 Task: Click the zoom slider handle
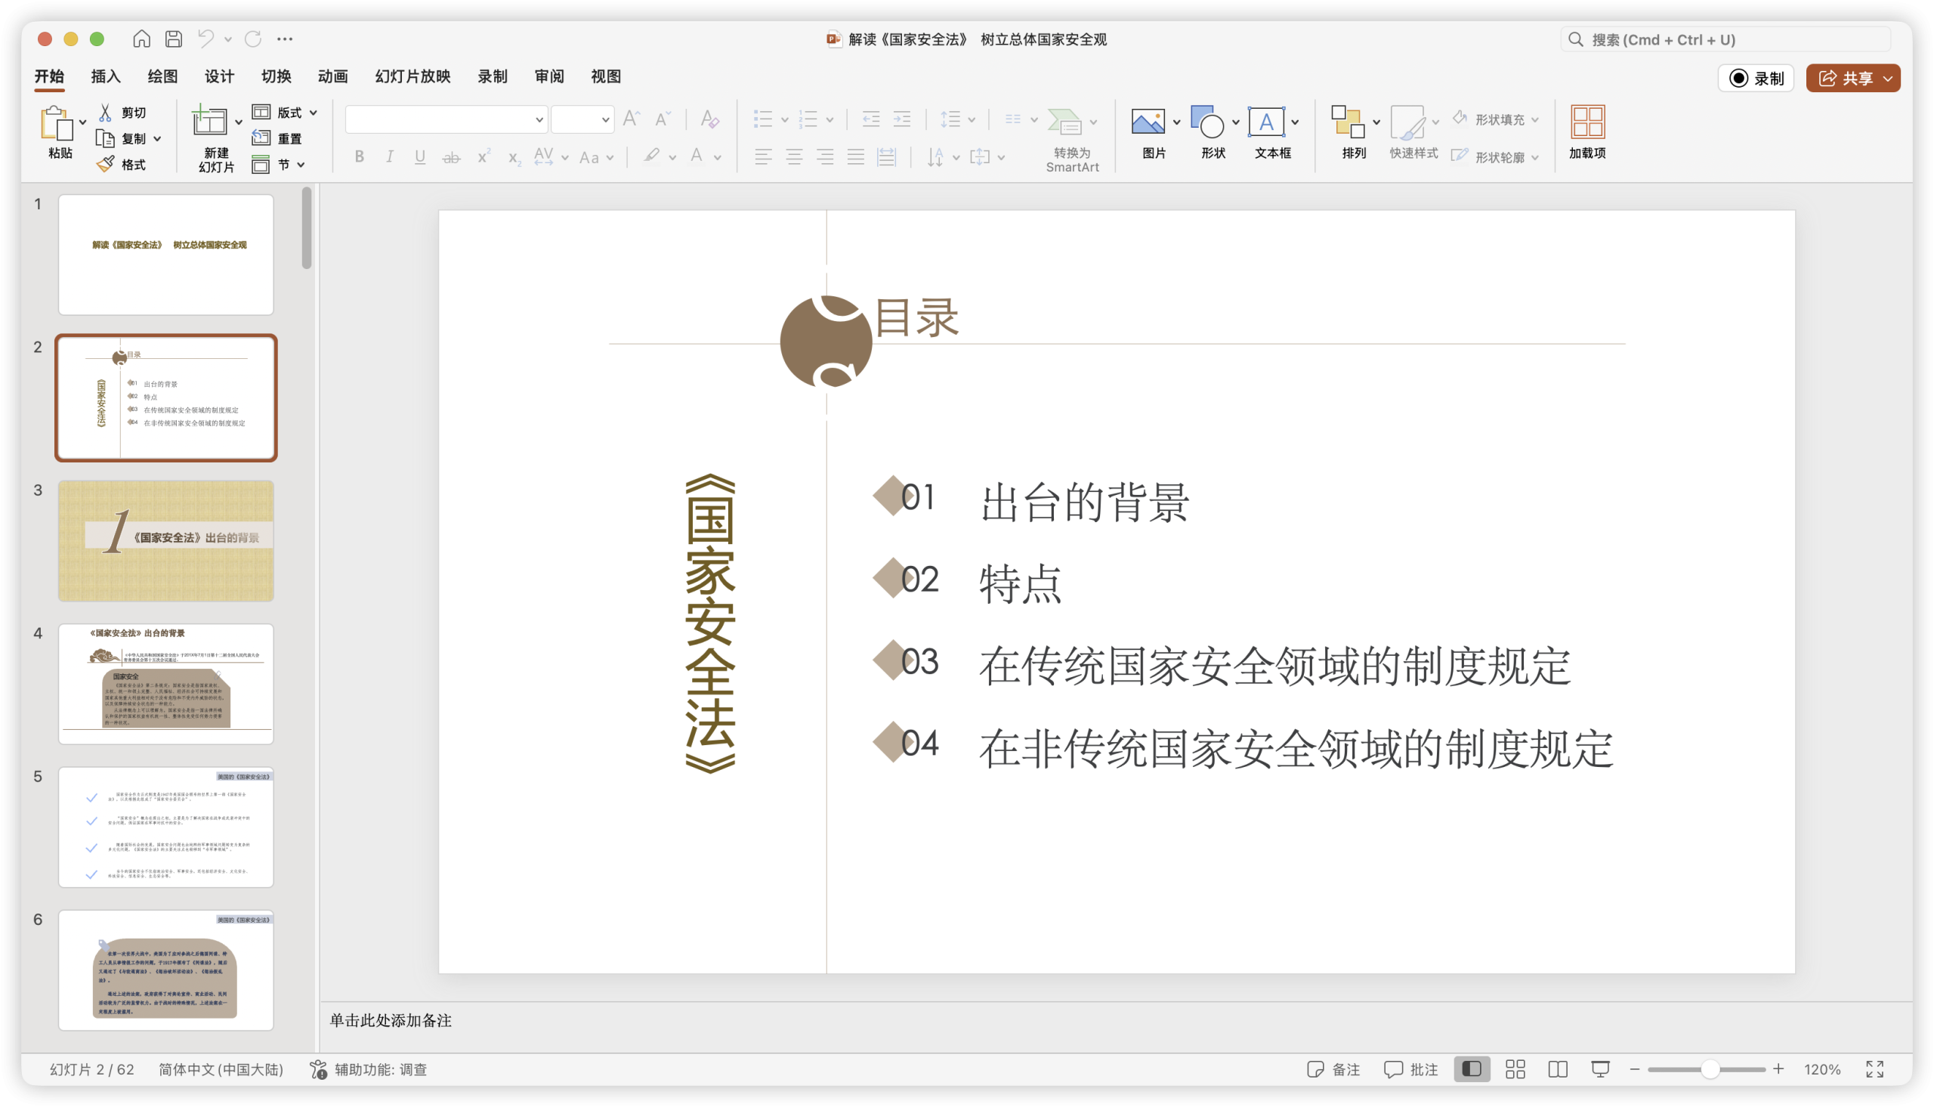pyautogui.click(x=1710, y=1069)
